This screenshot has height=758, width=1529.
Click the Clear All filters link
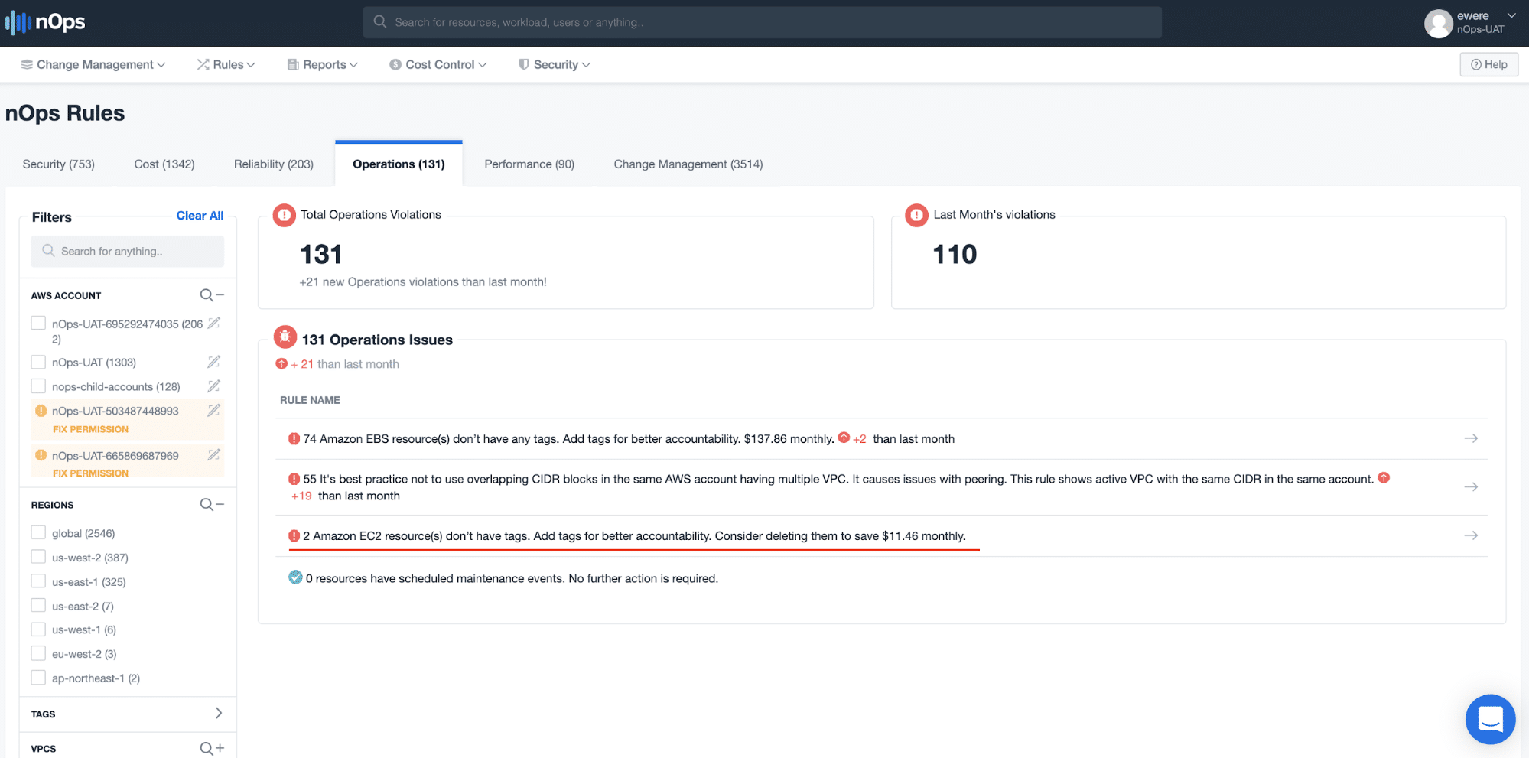pyautogui.click(x=200, y=216)
